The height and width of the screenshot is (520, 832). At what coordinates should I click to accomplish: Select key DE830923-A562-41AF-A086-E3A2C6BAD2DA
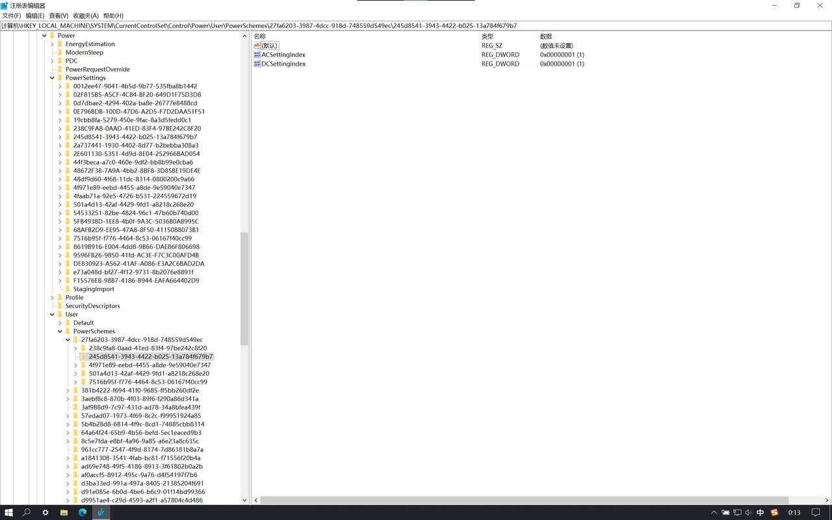(x=138, y=264)
